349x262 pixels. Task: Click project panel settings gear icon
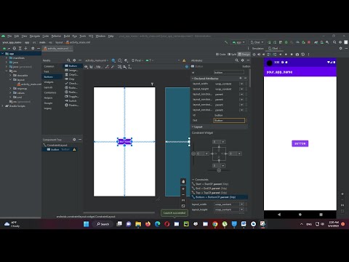tap(33, 49)
